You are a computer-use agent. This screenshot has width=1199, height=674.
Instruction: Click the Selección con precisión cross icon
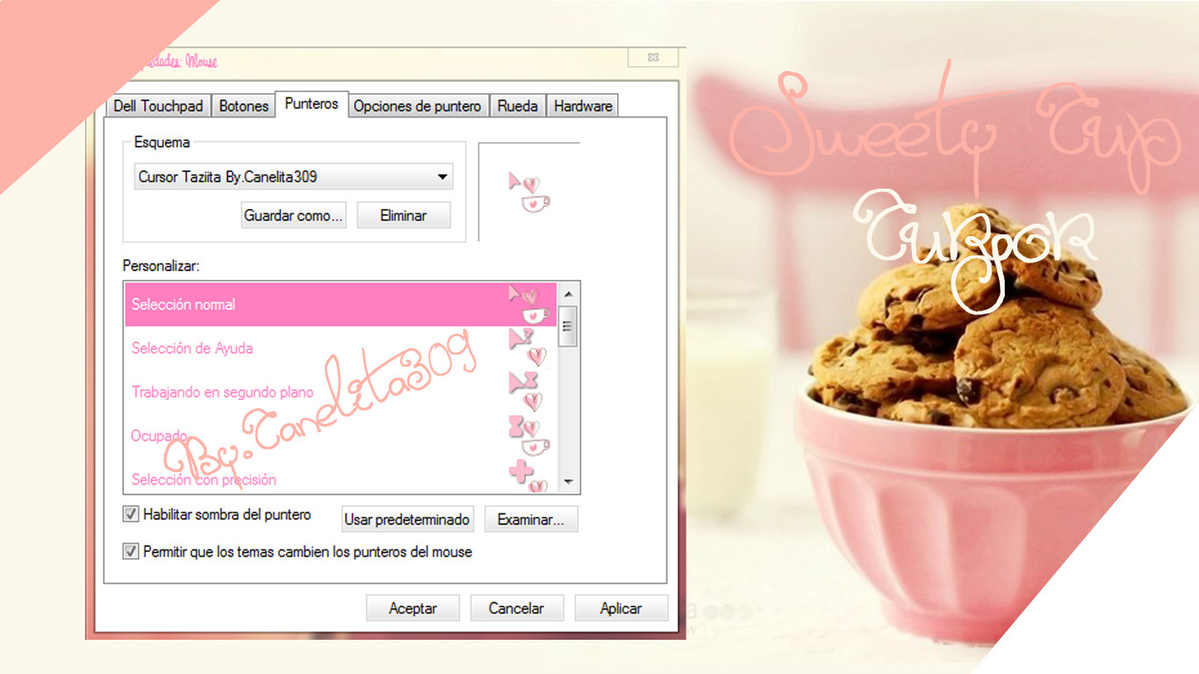click(528, 476)
